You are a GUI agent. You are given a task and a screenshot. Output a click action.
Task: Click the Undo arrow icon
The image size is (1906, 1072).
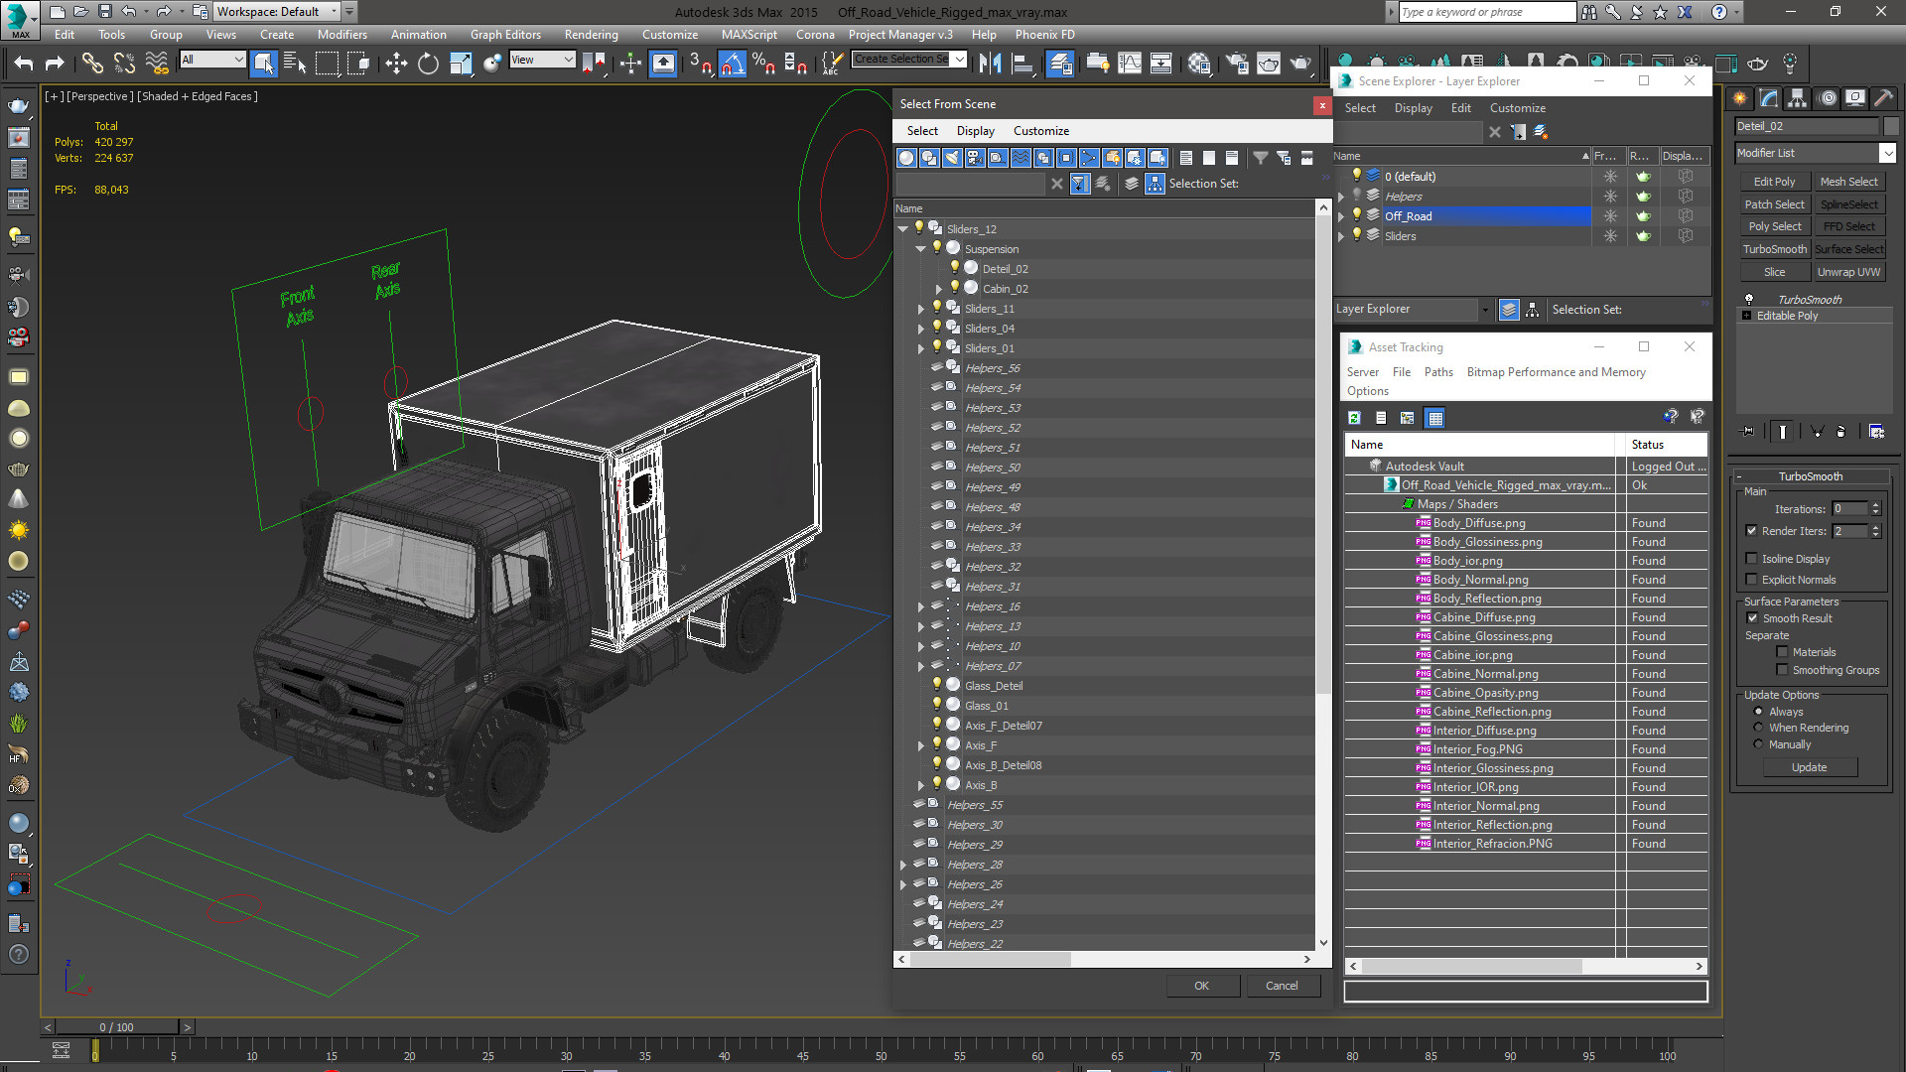(24, 64)
